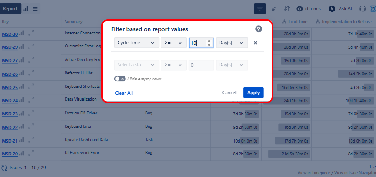Click the headset support icon
This screenshot has width=376, height=177.
363,9
